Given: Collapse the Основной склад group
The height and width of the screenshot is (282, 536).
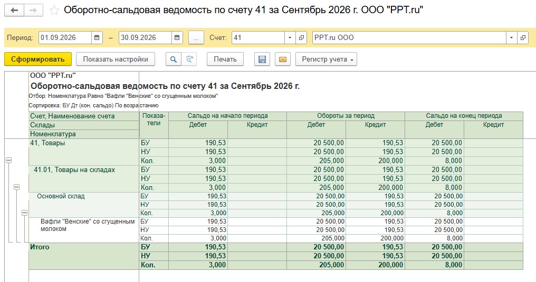Looking at the screenshot, I should (x=24, y=213).
